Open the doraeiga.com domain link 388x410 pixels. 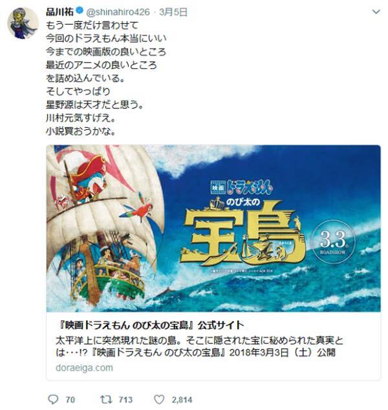click(x=84, y=367)
